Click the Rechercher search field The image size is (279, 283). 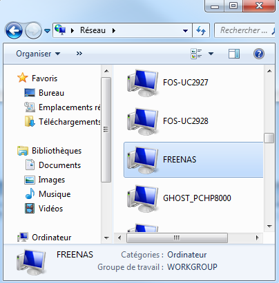tap(244, 30)
